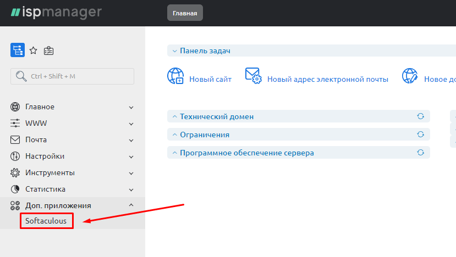This screenshot has height=257, width=456.
Task: Click the New site globe icon
Action: 175,76
